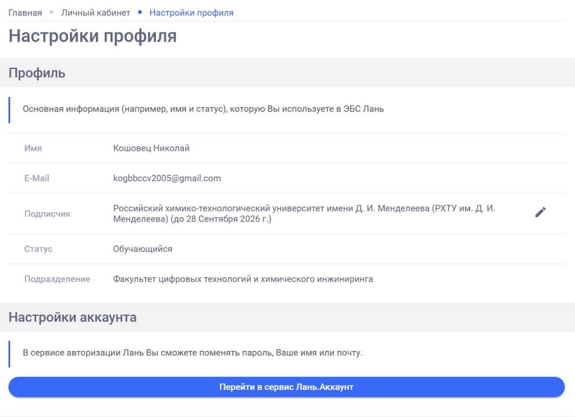Click the name value Кошовец Николай

(x=151, y=148)
